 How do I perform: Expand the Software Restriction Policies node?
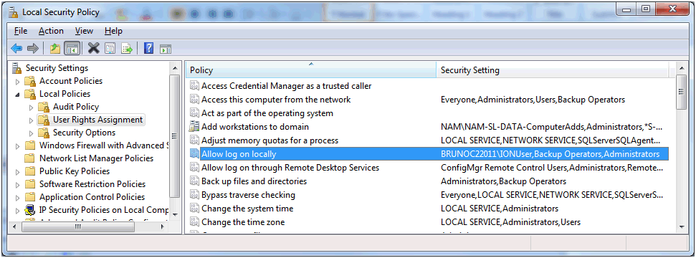(x=18, y=184)
